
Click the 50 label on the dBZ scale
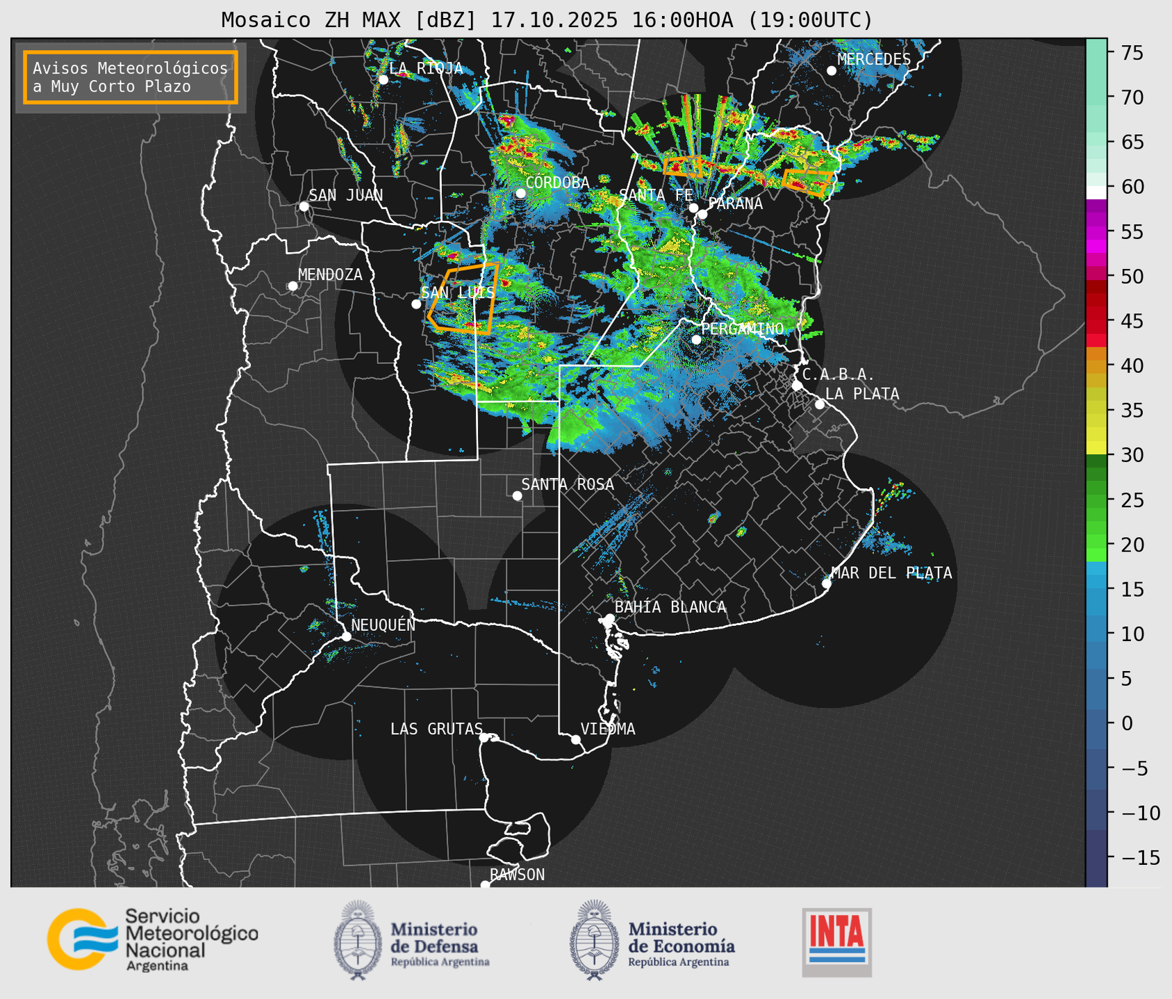click(1132, 276)
